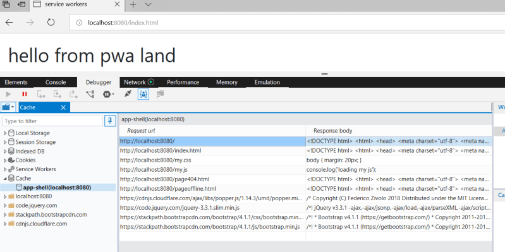Click the set-tabs-aside icon
The image size is (505, 252).
tap(21, 4)
